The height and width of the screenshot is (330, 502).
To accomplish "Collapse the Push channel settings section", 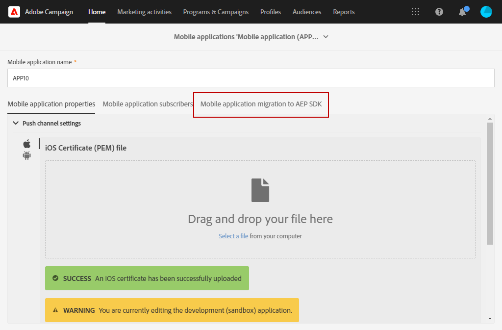I will point(15,123).
